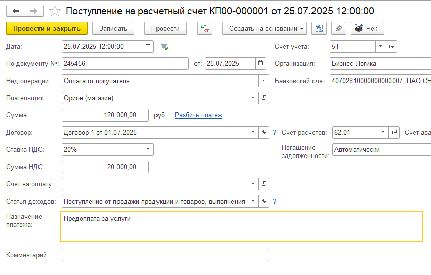Open Плательщик Орион card icon

click(264, 98)
